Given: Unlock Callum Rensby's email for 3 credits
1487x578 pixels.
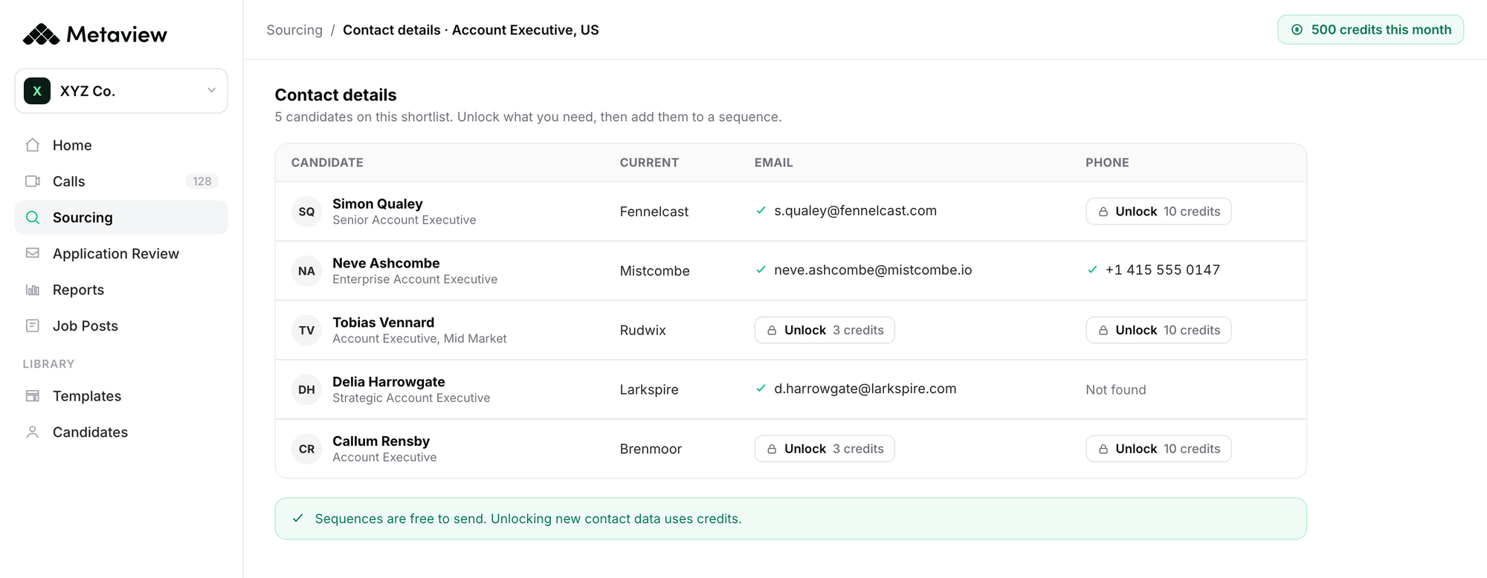Looking at the screenshot, I should click(x=825, y=449).
